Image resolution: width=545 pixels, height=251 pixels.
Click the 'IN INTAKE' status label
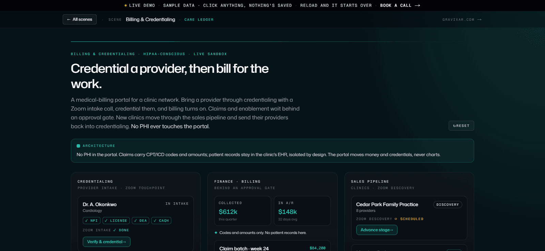177,204
